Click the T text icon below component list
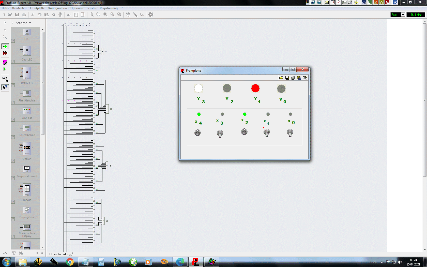Screen dimensions: 427x267 14,253
